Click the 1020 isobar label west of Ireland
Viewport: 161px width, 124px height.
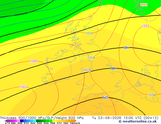pos(34,61)
